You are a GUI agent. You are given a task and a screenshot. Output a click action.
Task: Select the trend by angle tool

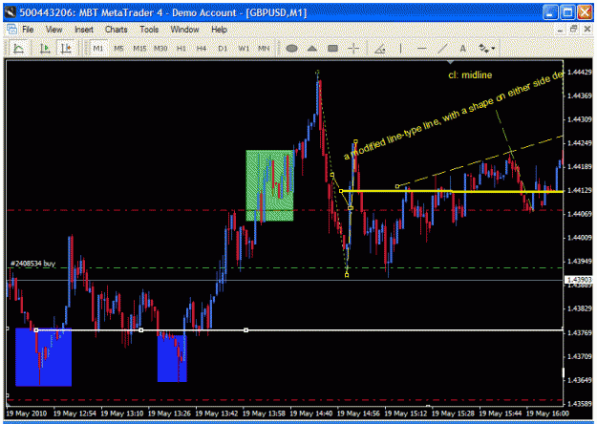click(x=380, y=49)
